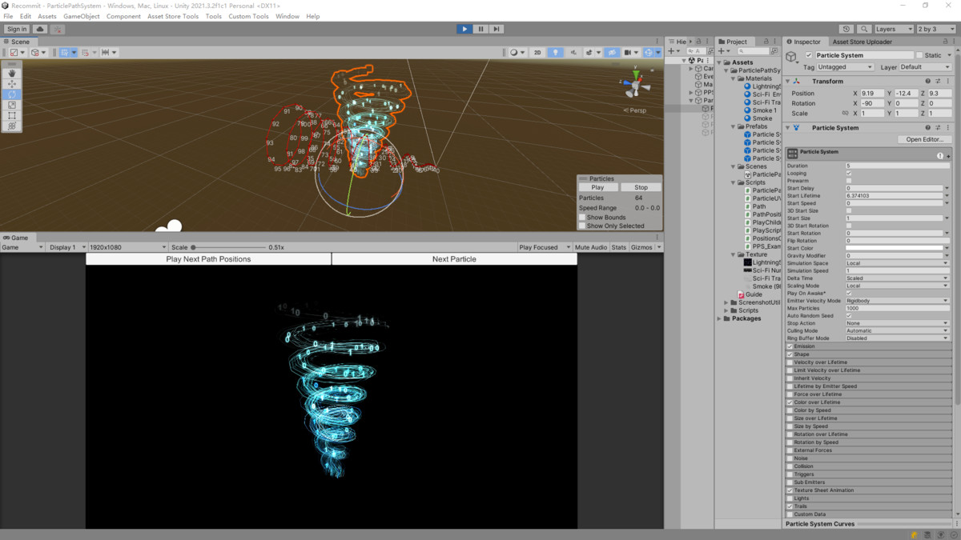This screenshot has height=540, width=961.
Task: Select the Hand tool in Scene toolbar
Action: point(12,73)
